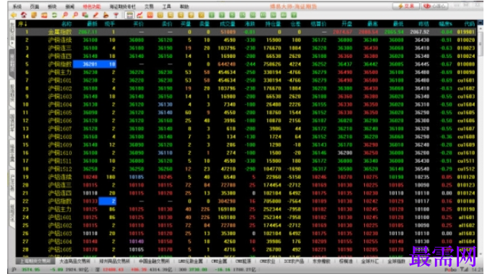Click the last green square toolbar button

click(293, 15)
